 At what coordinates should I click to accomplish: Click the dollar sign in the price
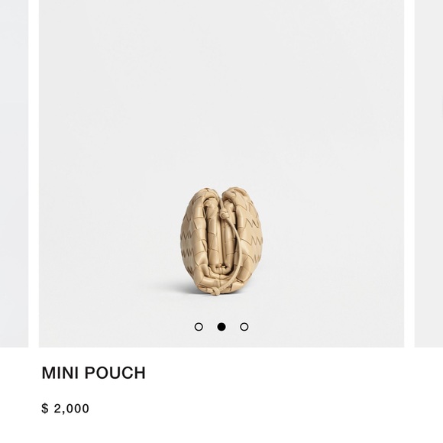click(45, 409)
